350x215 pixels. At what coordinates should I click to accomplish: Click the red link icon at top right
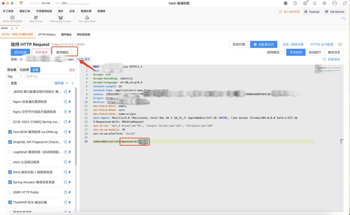[345, 3]
